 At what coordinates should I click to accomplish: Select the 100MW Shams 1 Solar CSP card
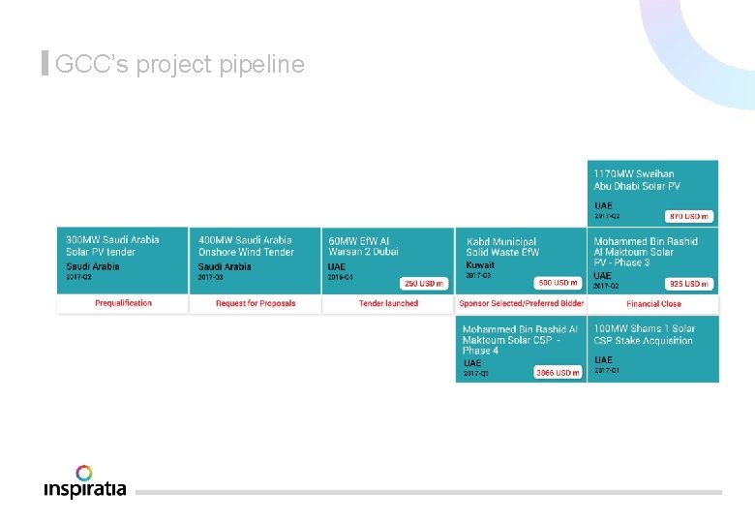pyautogui.click(x=653, y=349)
